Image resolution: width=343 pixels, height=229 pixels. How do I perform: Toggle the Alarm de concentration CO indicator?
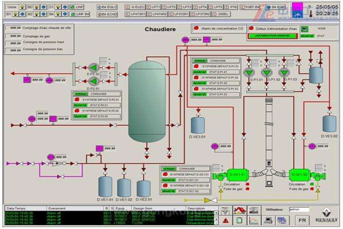196,27
